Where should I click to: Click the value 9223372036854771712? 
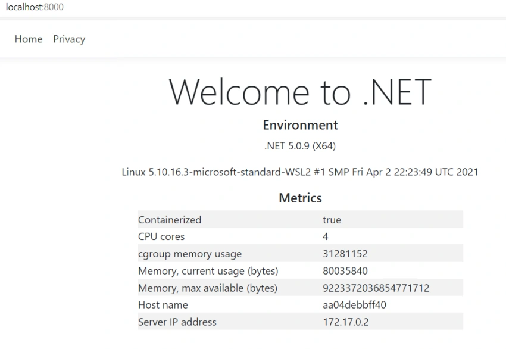pyautogui.click(x=376, y=288)
